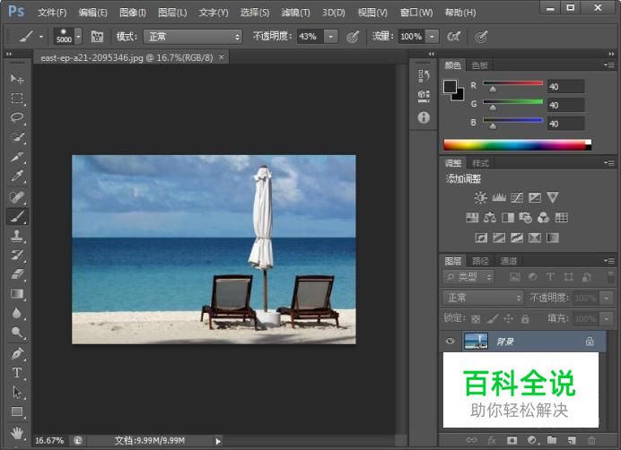Select the Horizontal Type tool

(16, 372)
